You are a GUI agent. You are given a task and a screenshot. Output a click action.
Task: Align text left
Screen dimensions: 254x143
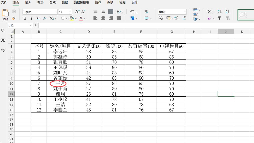95,18
